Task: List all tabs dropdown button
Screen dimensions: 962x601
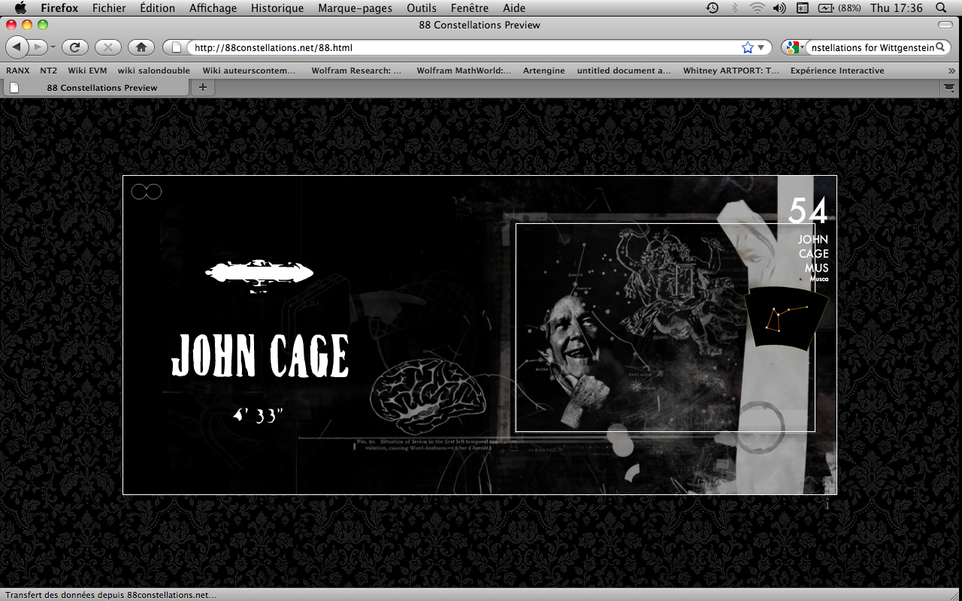Action: 949,88
